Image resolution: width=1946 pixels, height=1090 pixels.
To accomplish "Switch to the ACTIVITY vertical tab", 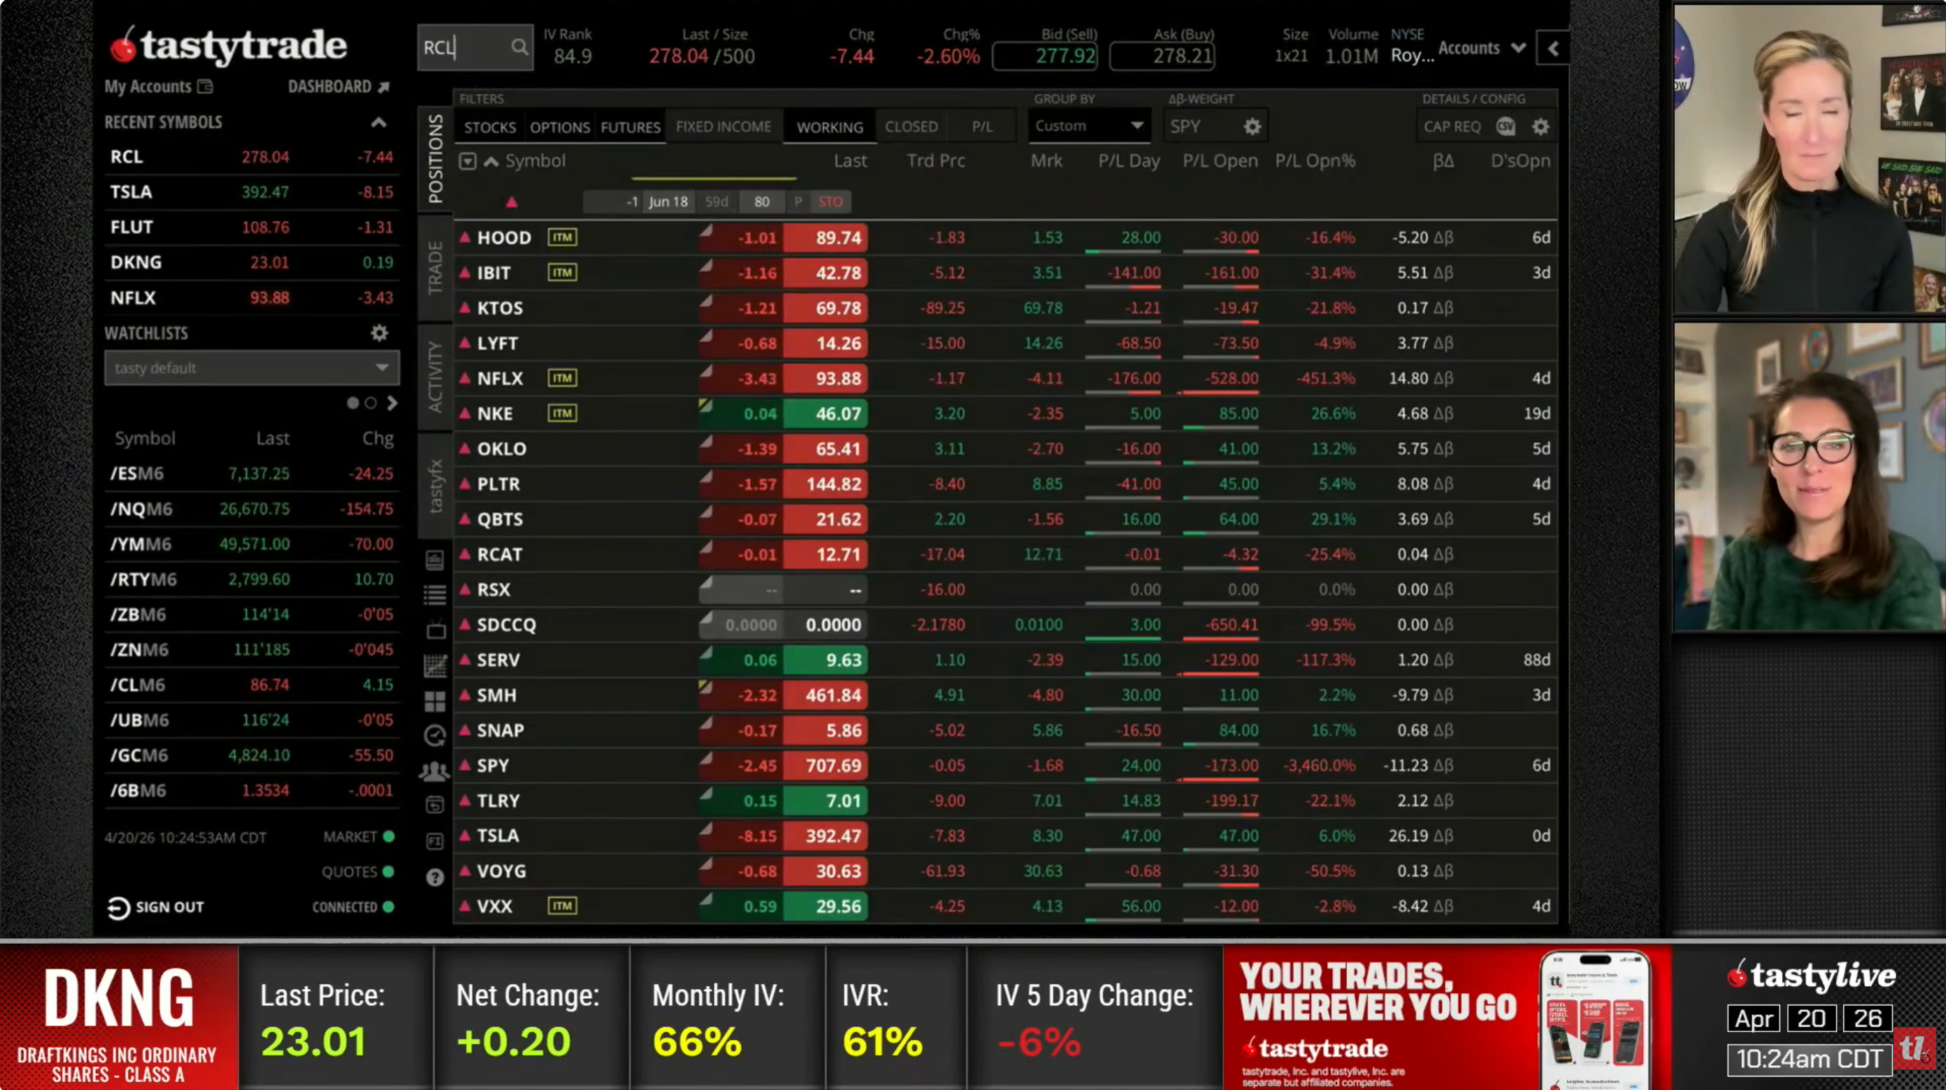I will click(435, 377).
